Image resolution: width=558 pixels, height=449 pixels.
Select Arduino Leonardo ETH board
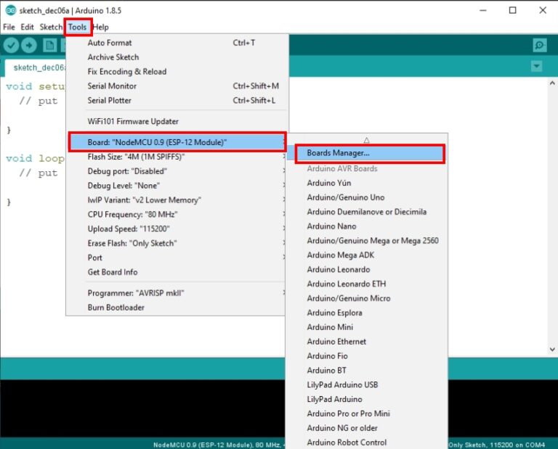(367, 284)
